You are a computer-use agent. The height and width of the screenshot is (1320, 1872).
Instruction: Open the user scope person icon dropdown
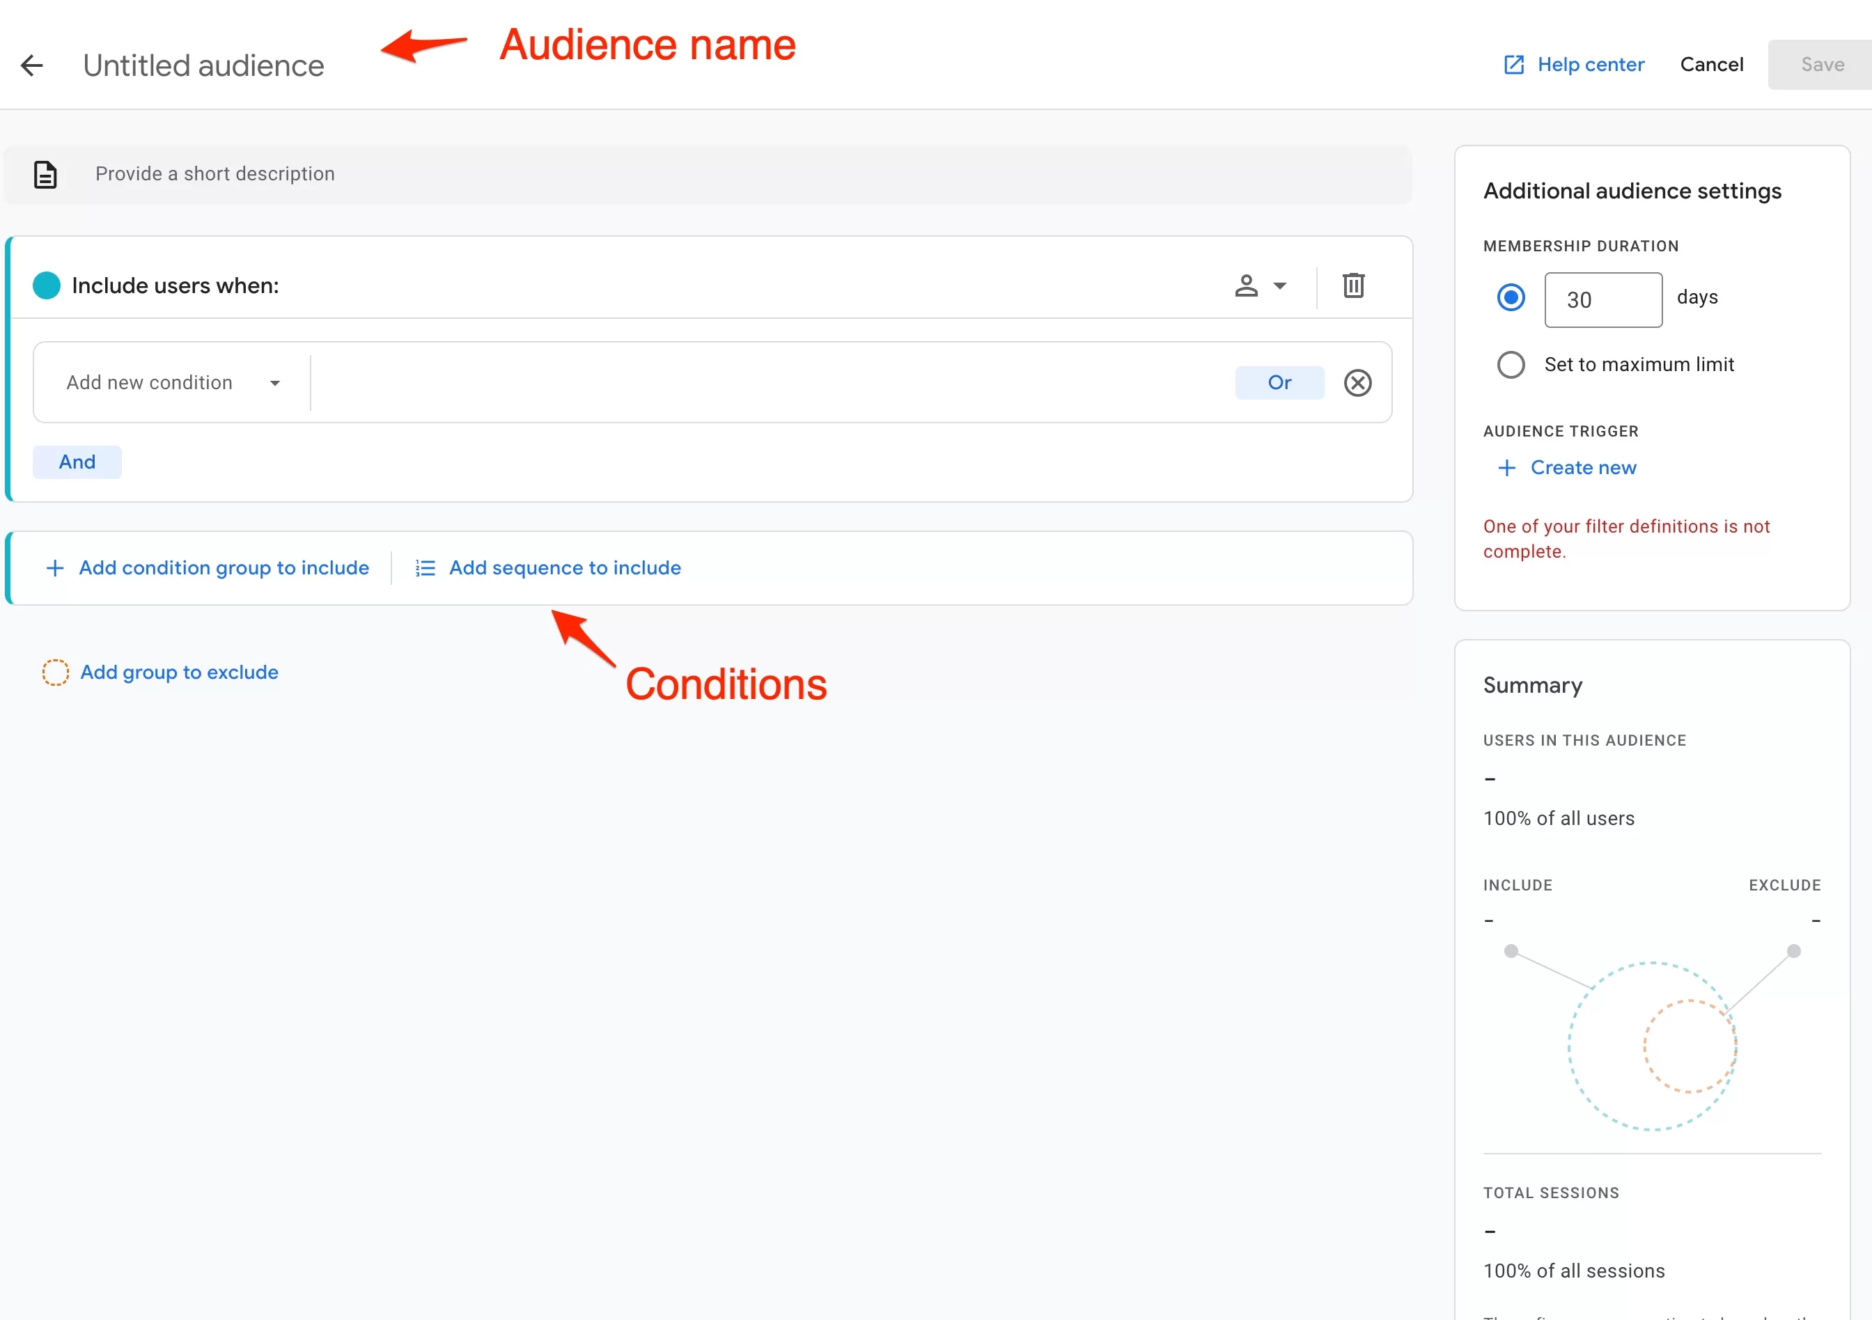1261,285
